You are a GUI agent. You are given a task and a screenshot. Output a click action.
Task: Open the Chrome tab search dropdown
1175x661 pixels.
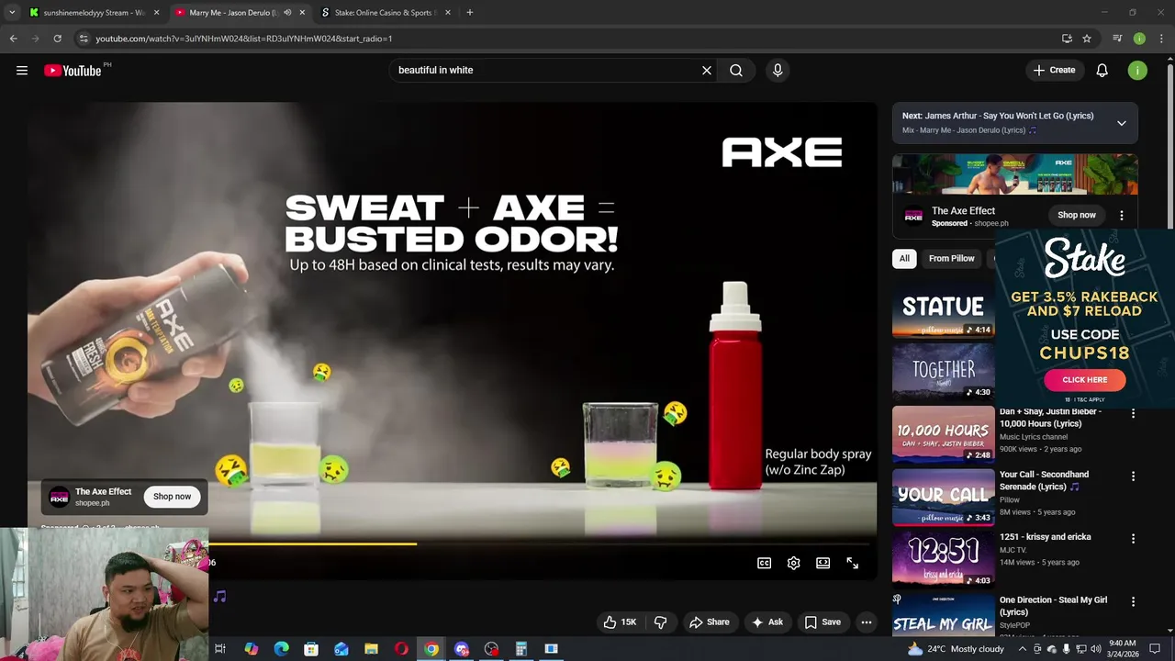click(12, 13)
